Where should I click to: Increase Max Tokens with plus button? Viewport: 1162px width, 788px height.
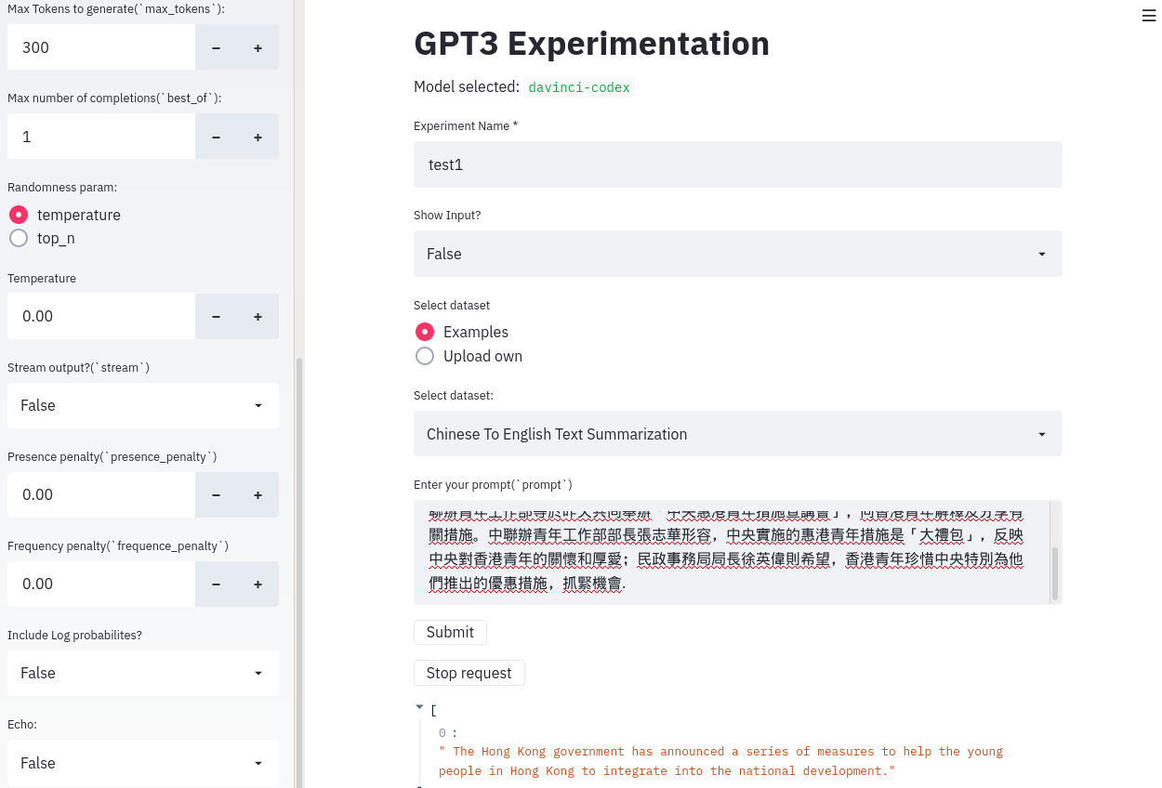point(257,47)
